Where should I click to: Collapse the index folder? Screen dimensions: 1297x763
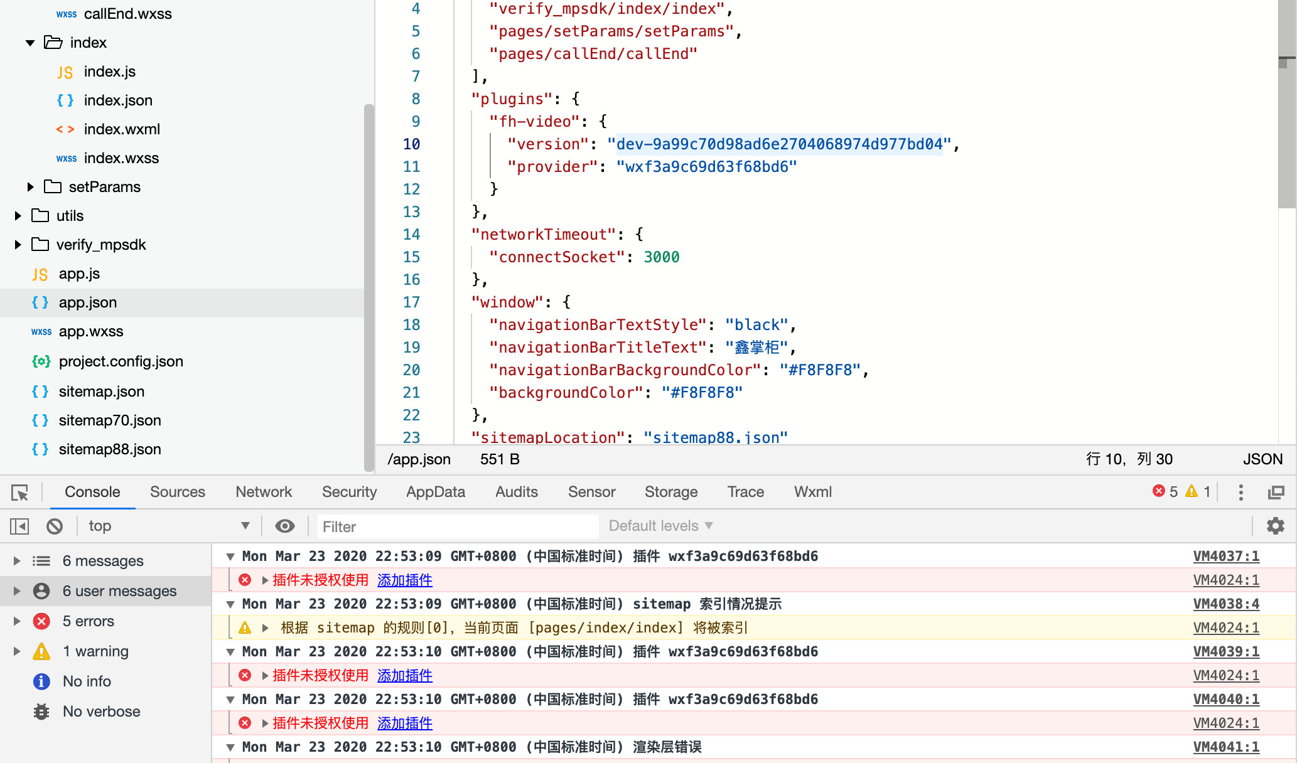(x=30, y=43)
